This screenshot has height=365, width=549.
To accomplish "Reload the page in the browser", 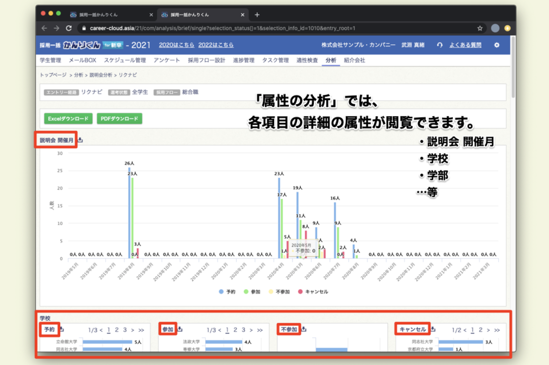I will (69, 28).
